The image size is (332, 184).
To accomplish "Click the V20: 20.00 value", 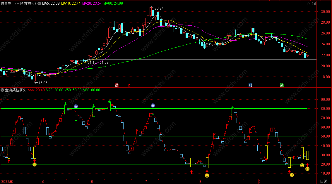I will [x=55, y=90].
